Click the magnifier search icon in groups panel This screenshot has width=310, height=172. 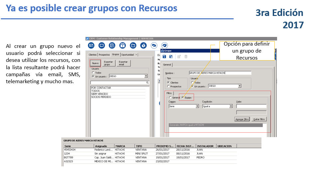pos(147,83)
